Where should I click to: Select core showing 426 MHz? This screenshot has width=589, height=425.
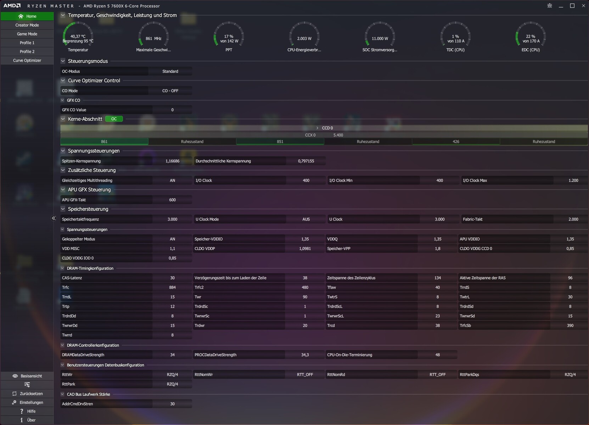click(x=456, y=142)
